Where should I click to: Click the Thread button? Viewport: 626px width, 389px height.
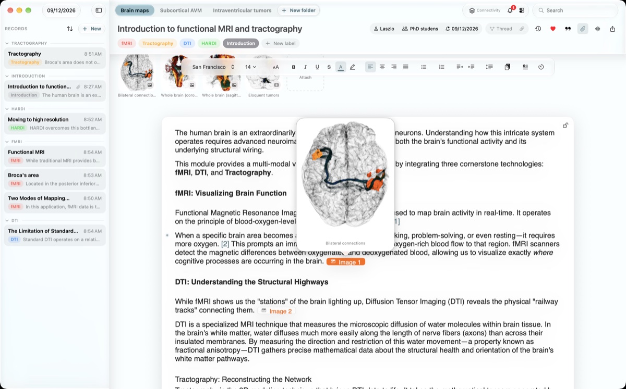click(501, 29)
